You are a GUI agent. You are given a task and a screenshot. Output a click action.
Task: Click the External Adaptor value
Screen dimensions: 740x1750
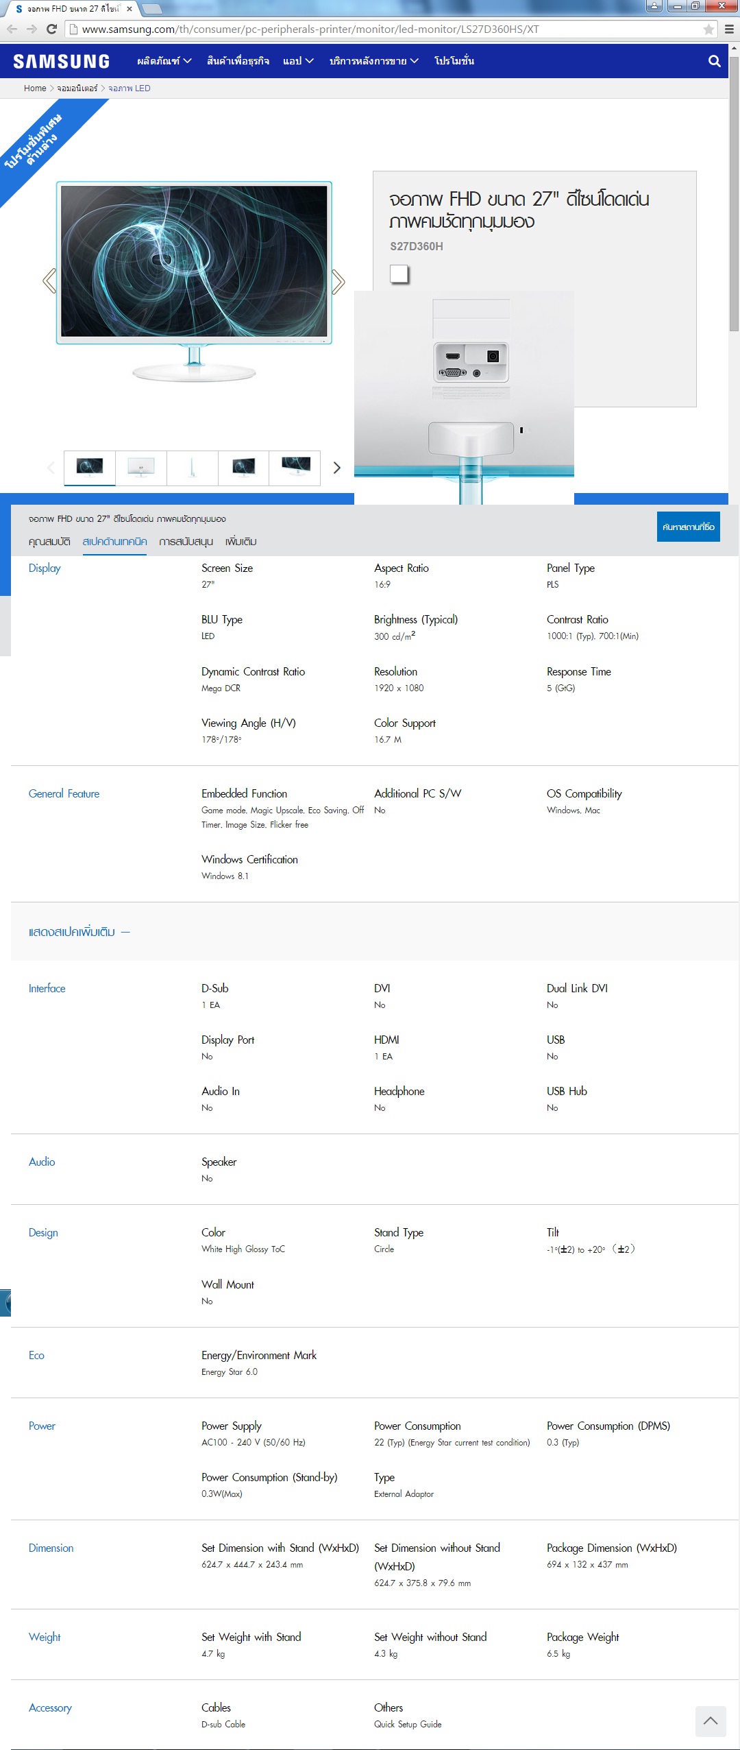click(x=404, y=1494)
